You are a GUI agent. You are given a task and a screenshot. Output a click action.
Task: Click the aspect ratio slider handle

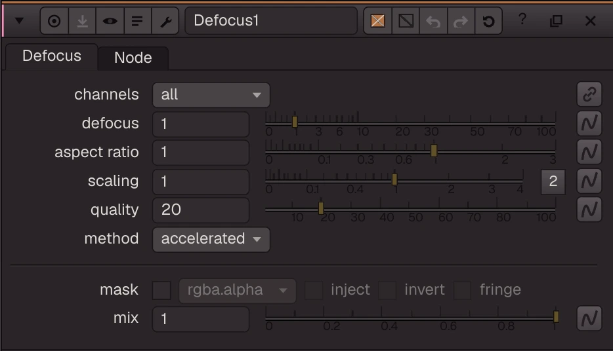[x=434, y=151]
